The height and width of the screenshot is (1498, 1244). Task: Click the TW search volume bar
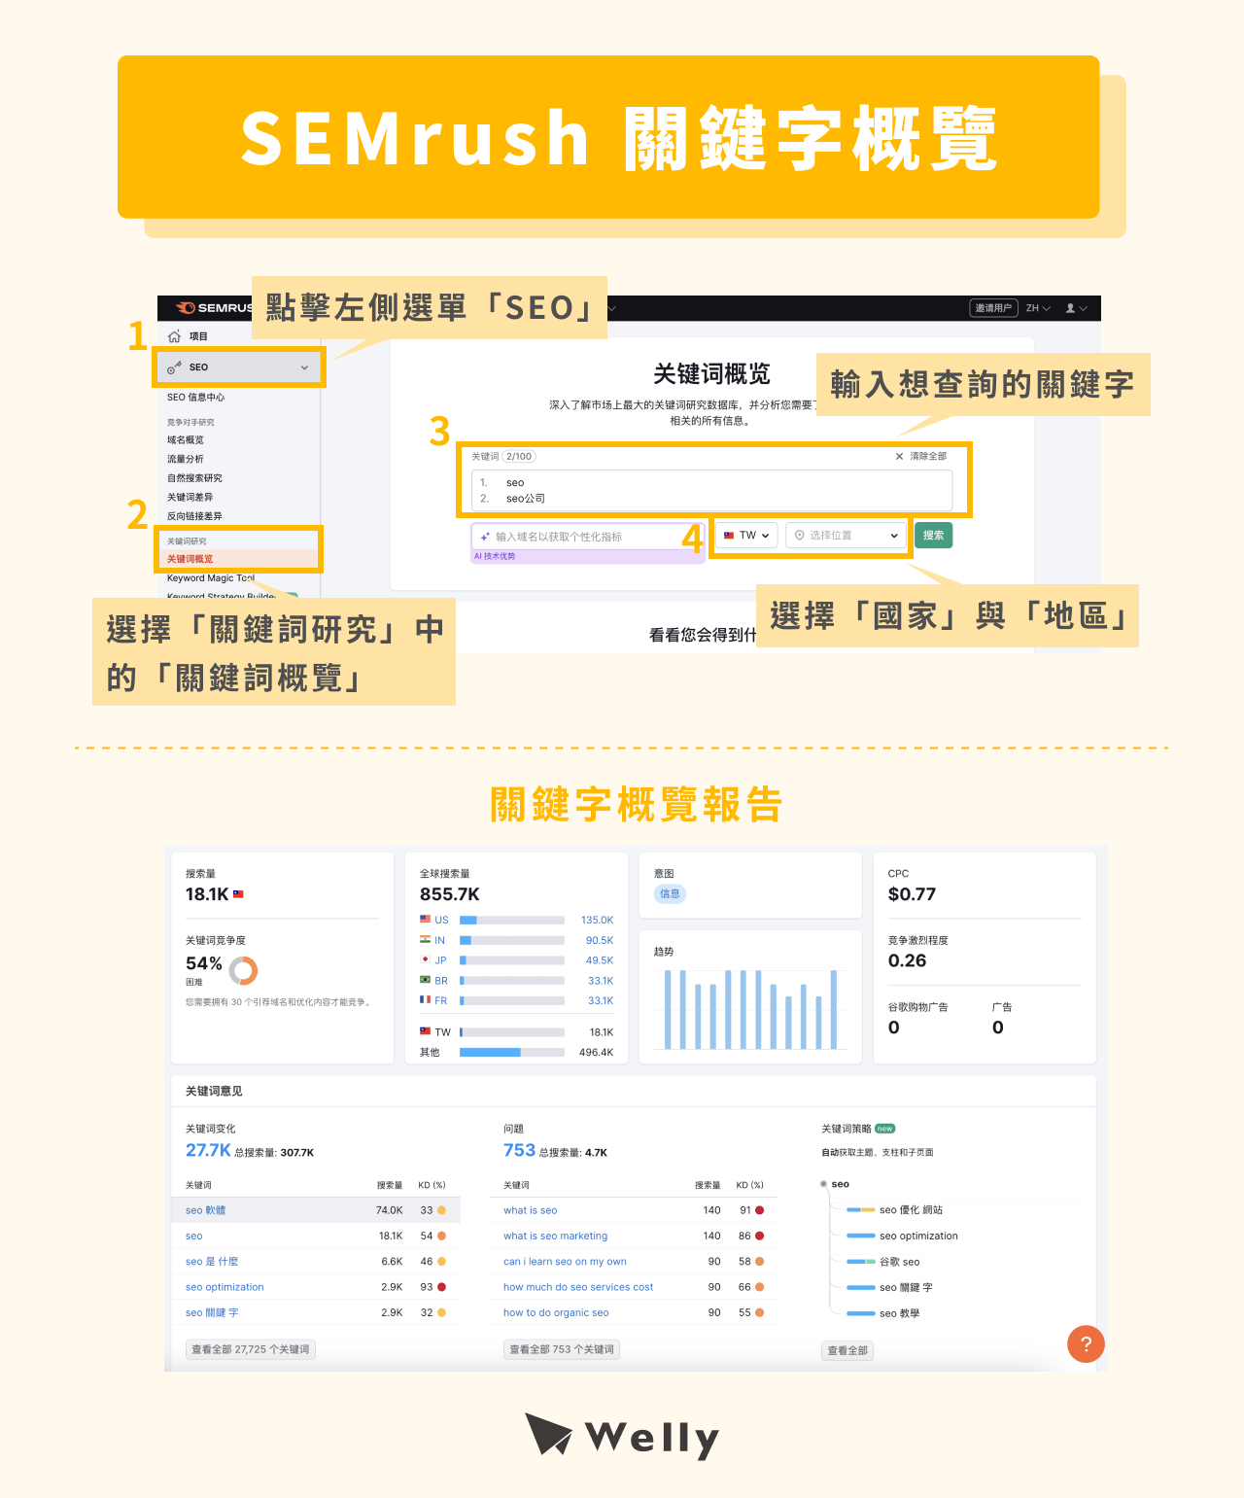[512, 1032]
